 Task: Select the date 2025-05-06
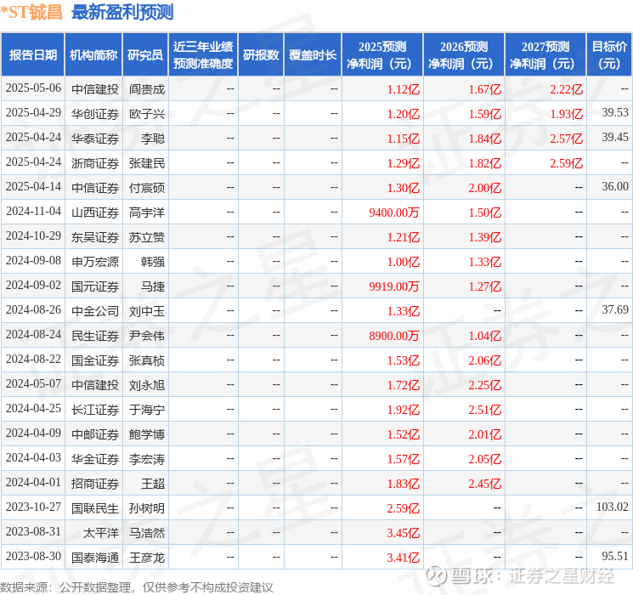coord(33,88)
